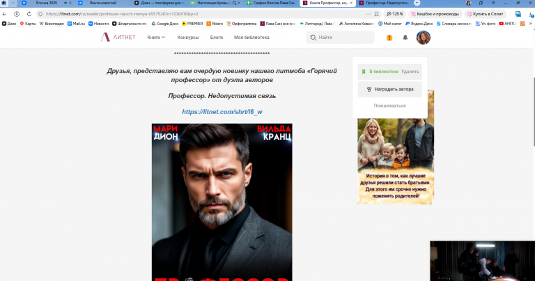Open the Yandex ID shield icon beside reload
This screenshot has width=535, height=281.
[x=17, y=14]
